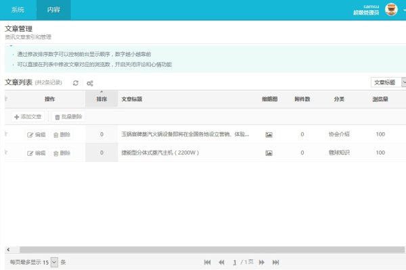Open the 捷能型分体式蒸汽主机（2200W）title

point(160,153)
